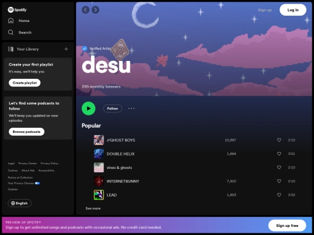Open the Notice at Collection link
Image resolution: width=314 pixels, height=235 pixels.
pyautogui.click(x=20, y=178)
